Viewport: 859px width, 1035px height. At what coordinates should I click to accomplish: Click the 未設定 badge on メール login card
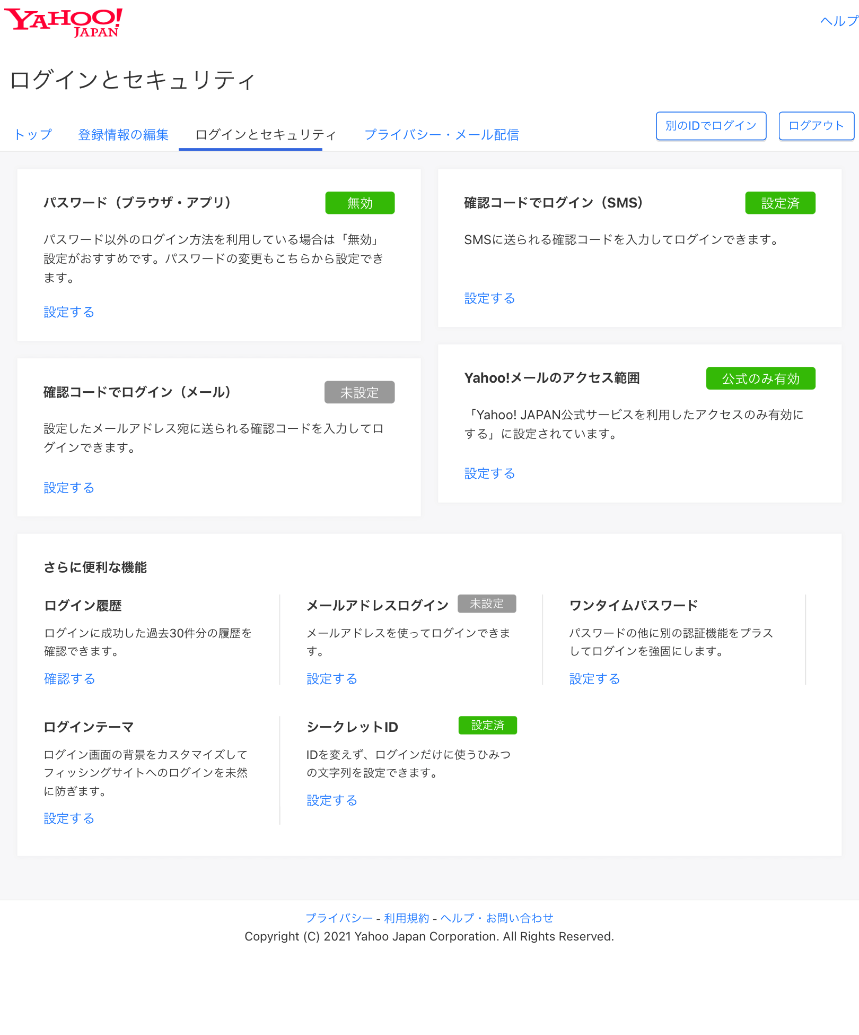tap(360, 392)
